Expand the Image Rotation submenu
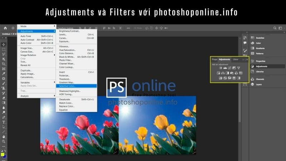The height and width of the screenshot is (161, 286). pos(37,55)
